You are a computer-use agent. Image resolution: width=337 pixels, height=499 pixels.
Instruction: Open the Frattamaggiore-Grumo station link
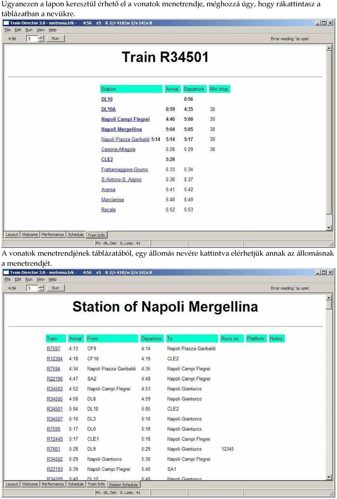[124, 170]
